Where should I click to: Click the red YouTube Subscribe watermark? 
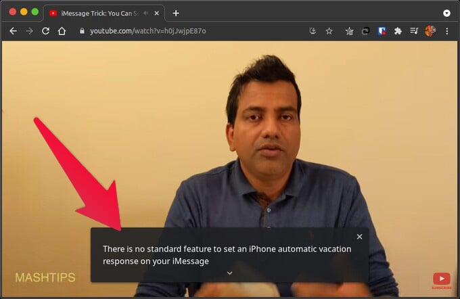click(442, 280)
